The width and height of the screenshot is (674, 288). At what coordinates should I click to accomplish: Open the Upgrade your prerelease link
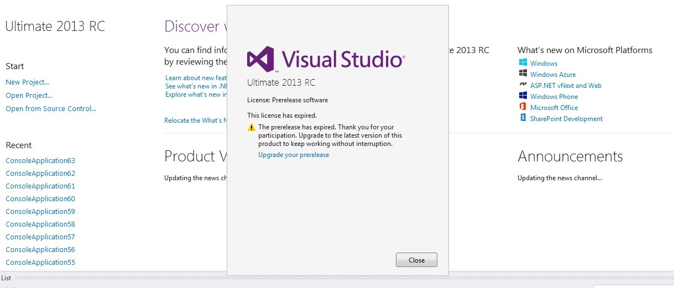pyautogui.click(x=294, y=155)
